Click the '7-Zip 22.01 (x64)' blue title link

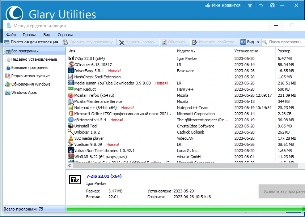click(104, 176)
